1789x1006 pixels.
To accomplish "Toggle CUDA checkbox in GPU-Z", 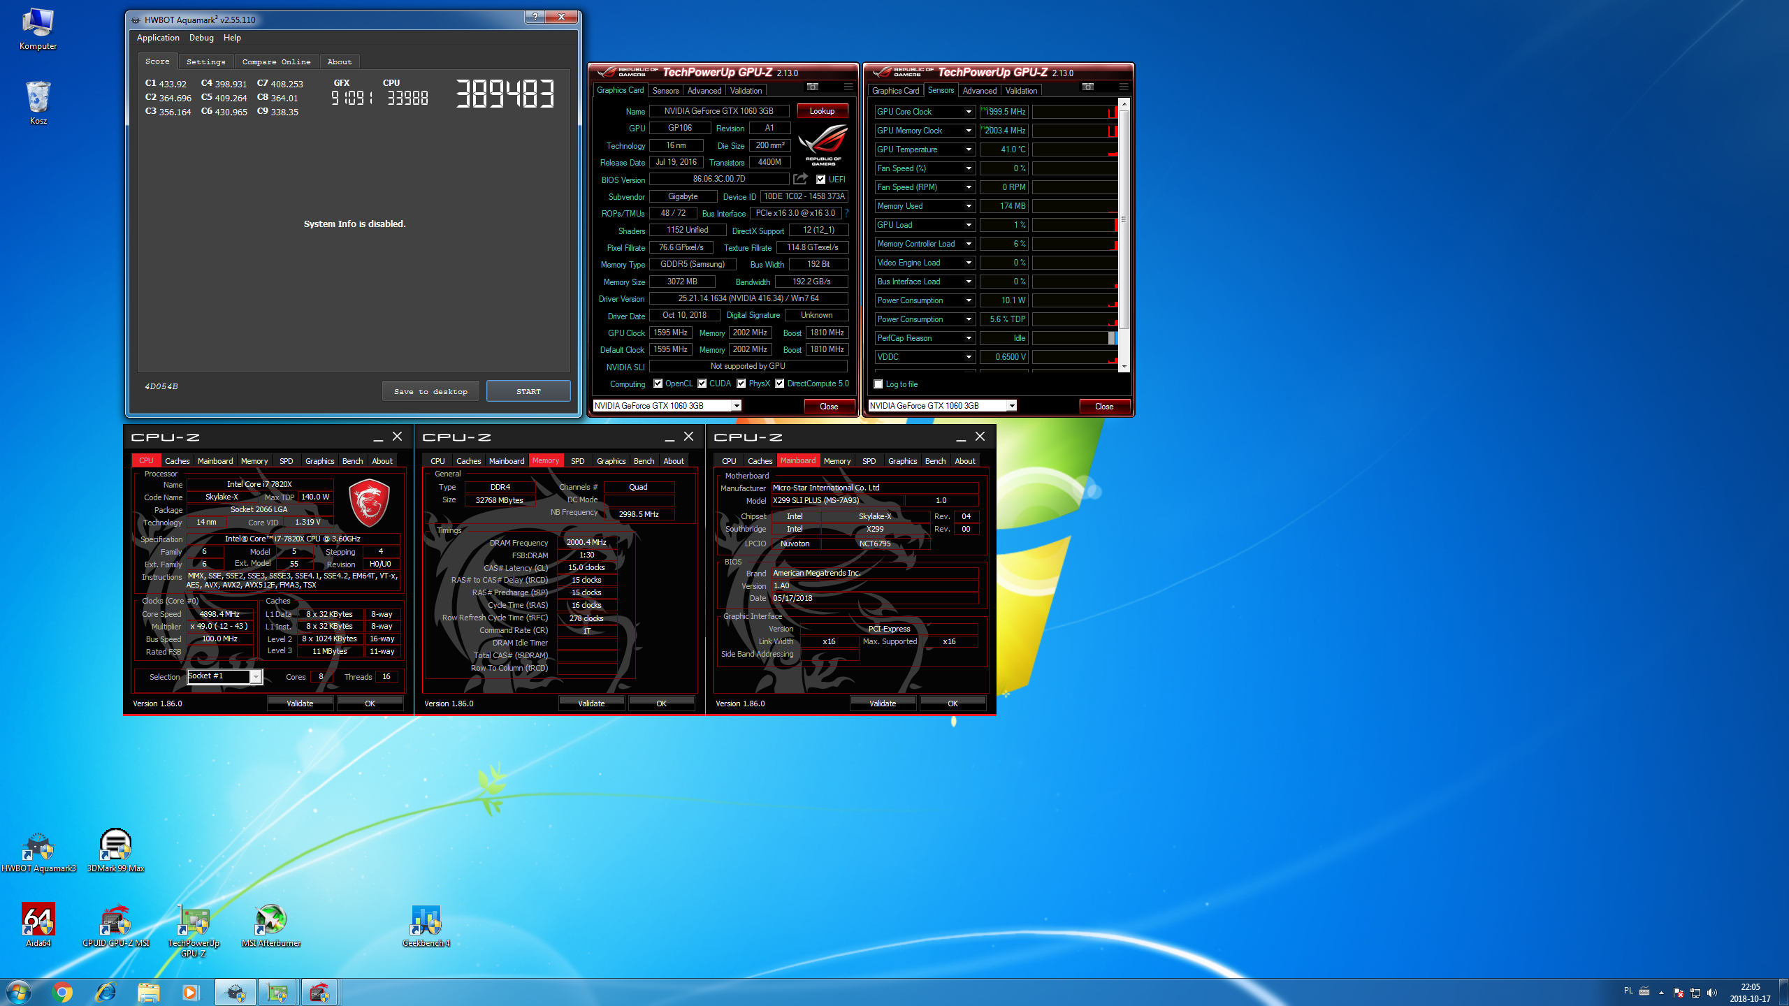I will click(x=702, y=384).
